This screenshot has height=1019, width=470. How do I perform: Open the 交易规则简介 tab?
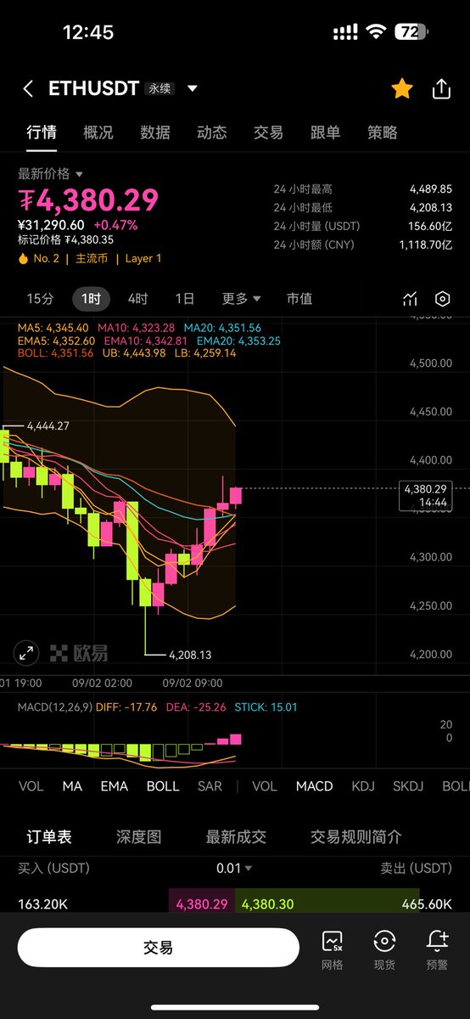tap(356, 836)
